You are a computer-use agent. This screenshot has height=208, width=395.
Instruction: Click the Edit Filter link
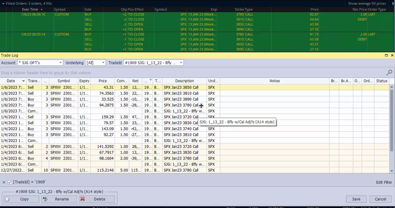[384, 182]
